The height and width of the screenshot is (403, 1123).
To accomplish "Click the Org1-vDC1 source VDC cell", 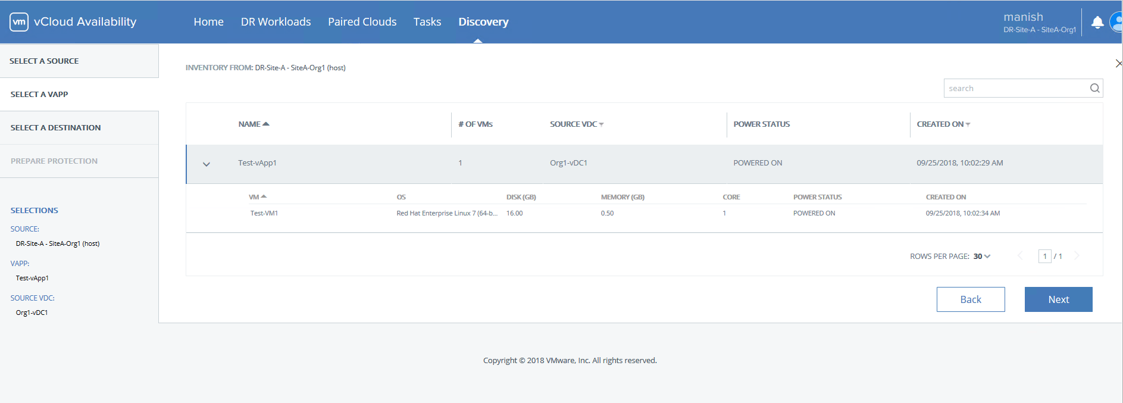I will [x=568, y=163].
